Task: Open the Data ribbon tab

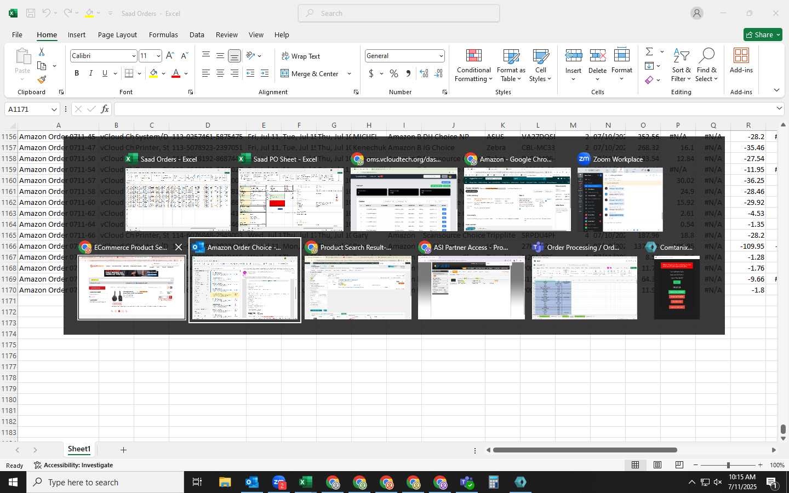Action: coord(197,35)
